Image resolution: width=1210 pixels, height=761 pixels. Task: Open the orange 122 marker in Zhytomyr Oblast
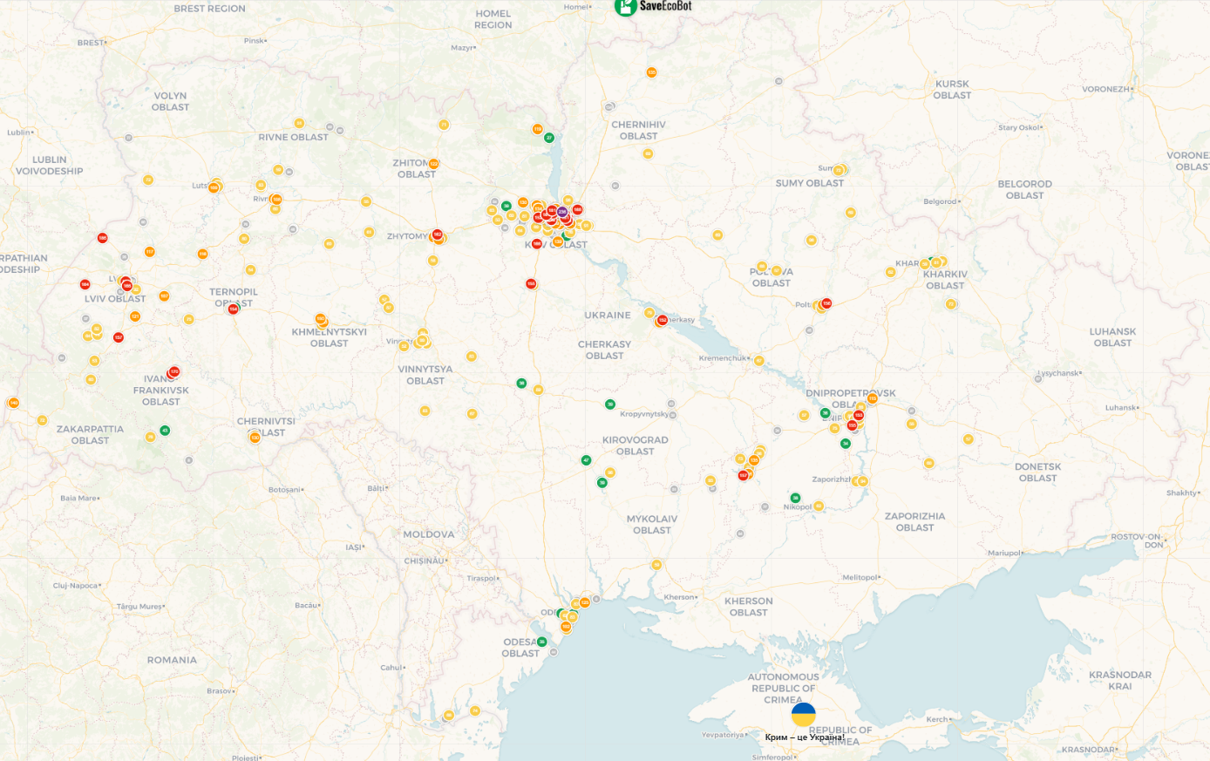(433, 164)
